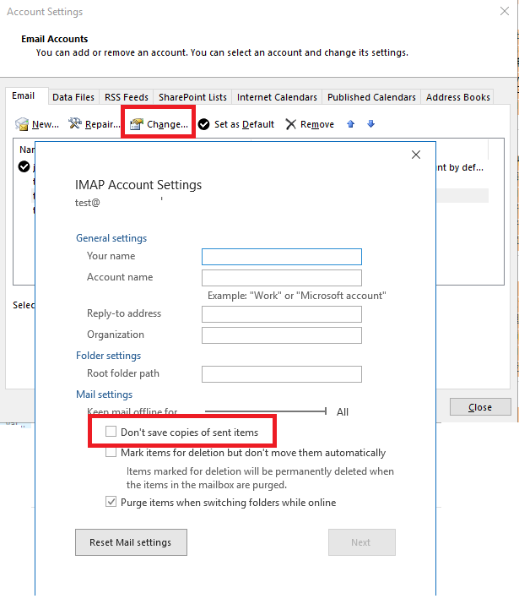Select the Internet Calendars tab
Screen dimensions: 519x604
pyautogui.click(x=277, y=97)
